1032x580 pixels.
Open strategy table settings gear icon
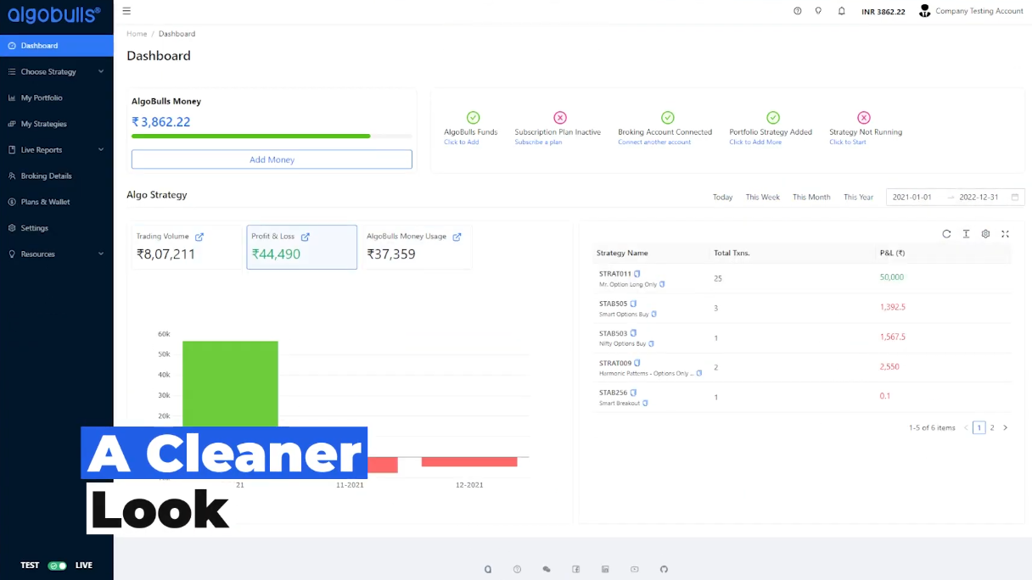click(x=985, y=234)
